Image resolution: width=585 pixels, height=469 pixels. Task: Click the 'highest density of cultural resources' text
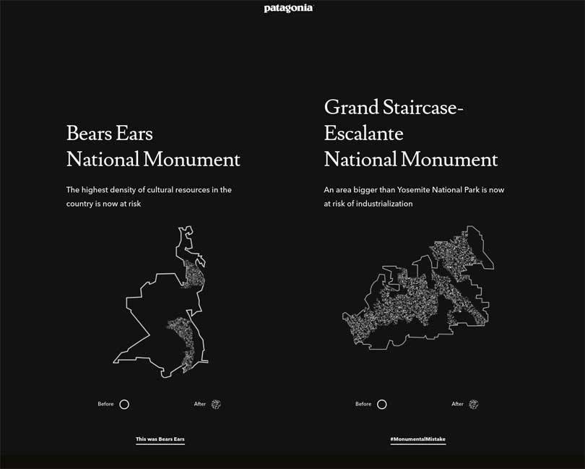tap(149, 197)
